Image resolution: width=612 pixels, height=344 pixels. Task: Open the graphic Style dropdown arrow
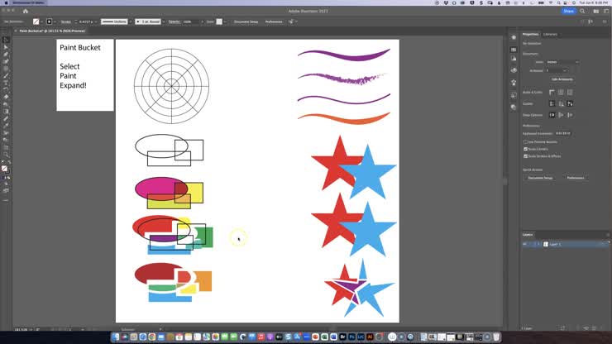coord(225,21)
